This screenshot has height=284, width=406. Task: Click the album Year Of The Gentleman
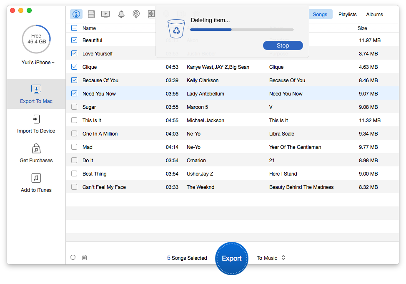point(295,147)
